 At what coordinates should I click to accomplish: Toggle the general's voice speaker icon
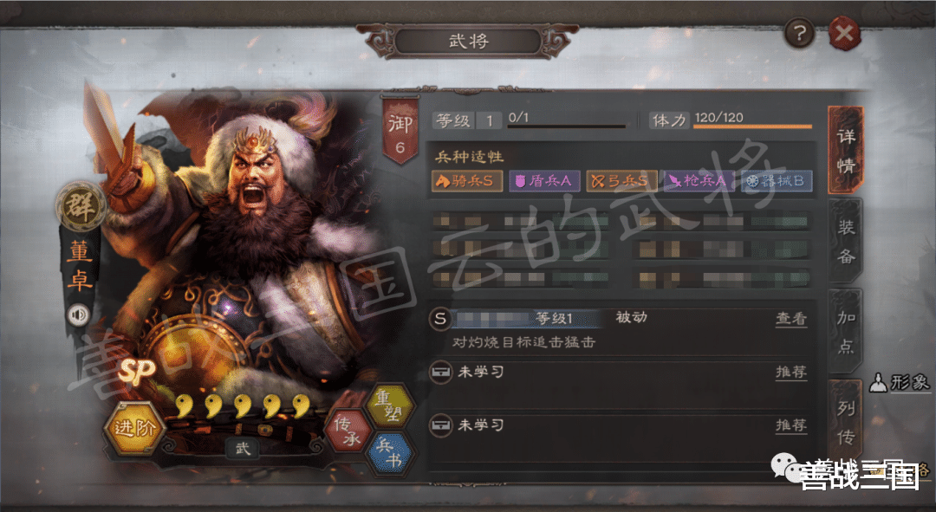79,314
